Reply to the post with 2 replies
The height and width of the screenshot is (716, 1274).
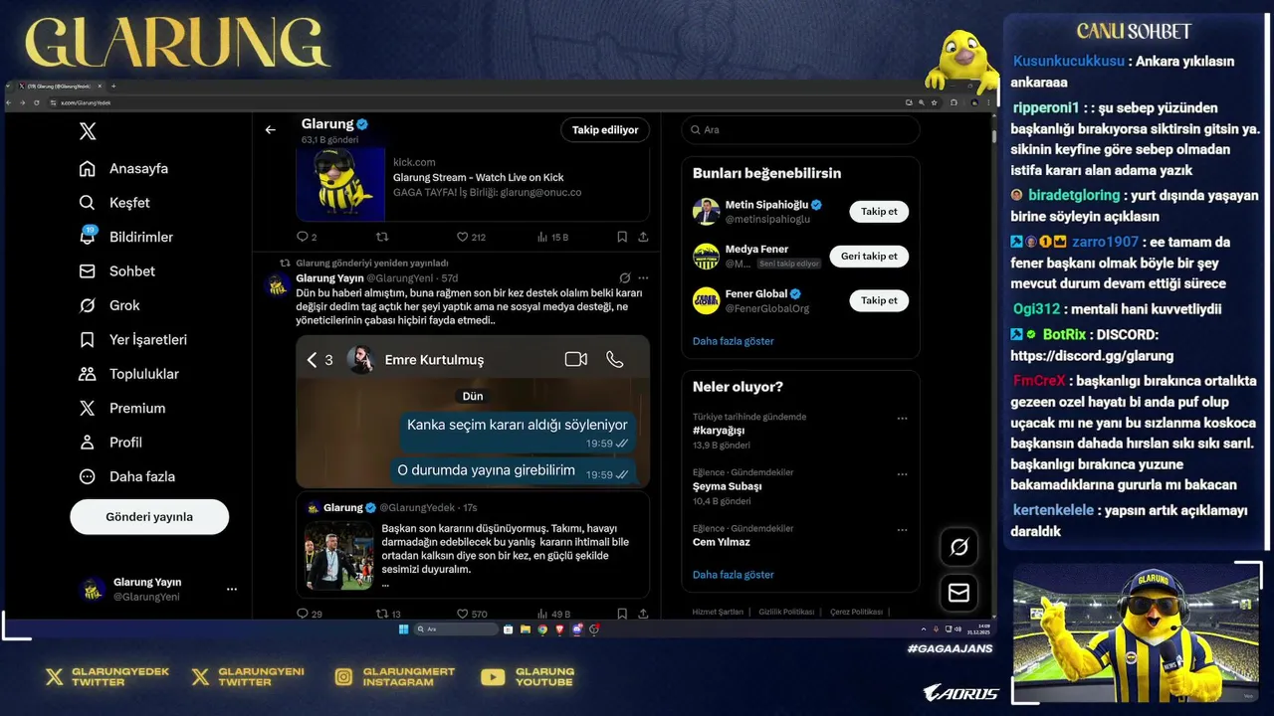tap(307, 237)
